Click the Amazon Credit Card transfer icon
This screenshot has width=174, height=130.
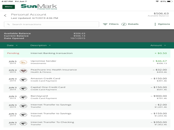point(23,80)
